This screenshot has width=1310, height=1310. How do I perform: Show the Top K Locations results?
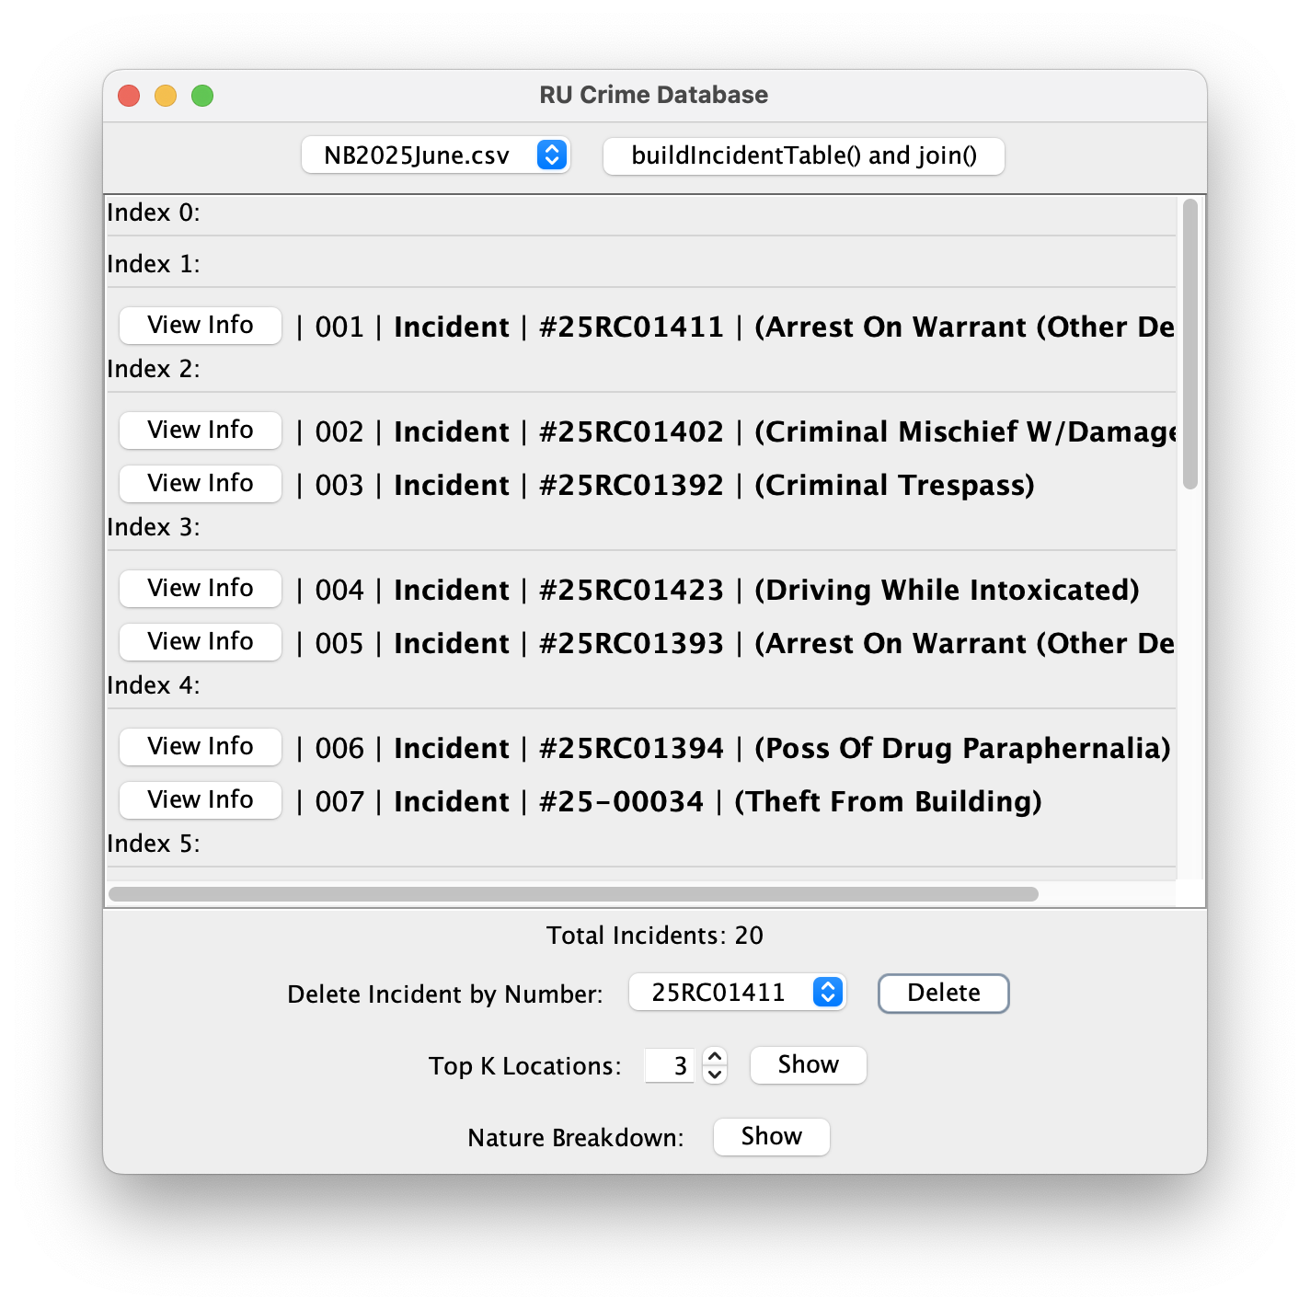808,1065
